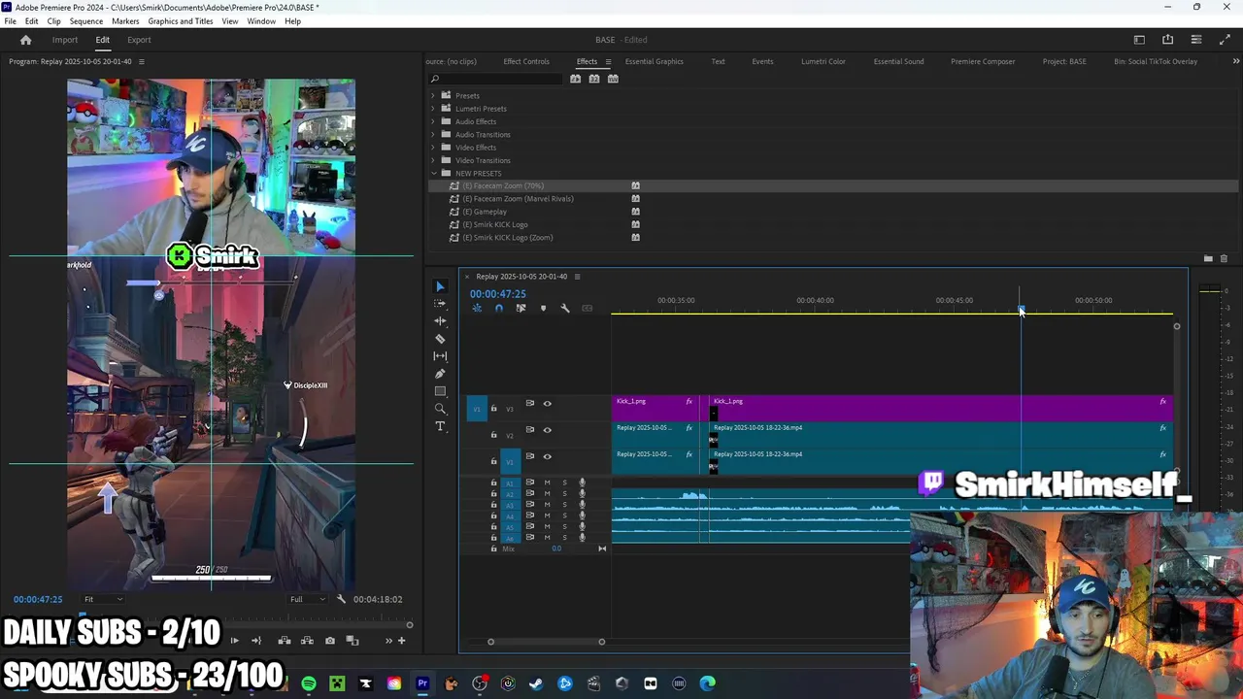The height and width of the screenshot is (699, 1243).
Task: Filter by YUV Effects icon
Action: [x=613, y=79]
